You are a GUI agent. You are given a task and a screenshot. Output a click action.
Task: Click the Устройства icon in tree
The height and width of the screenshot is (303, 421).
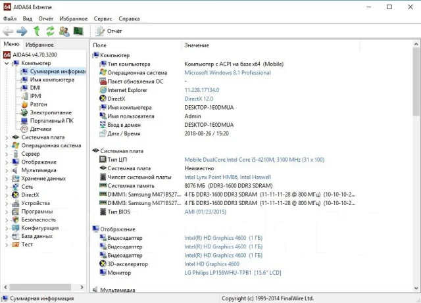tap(16, 204)
